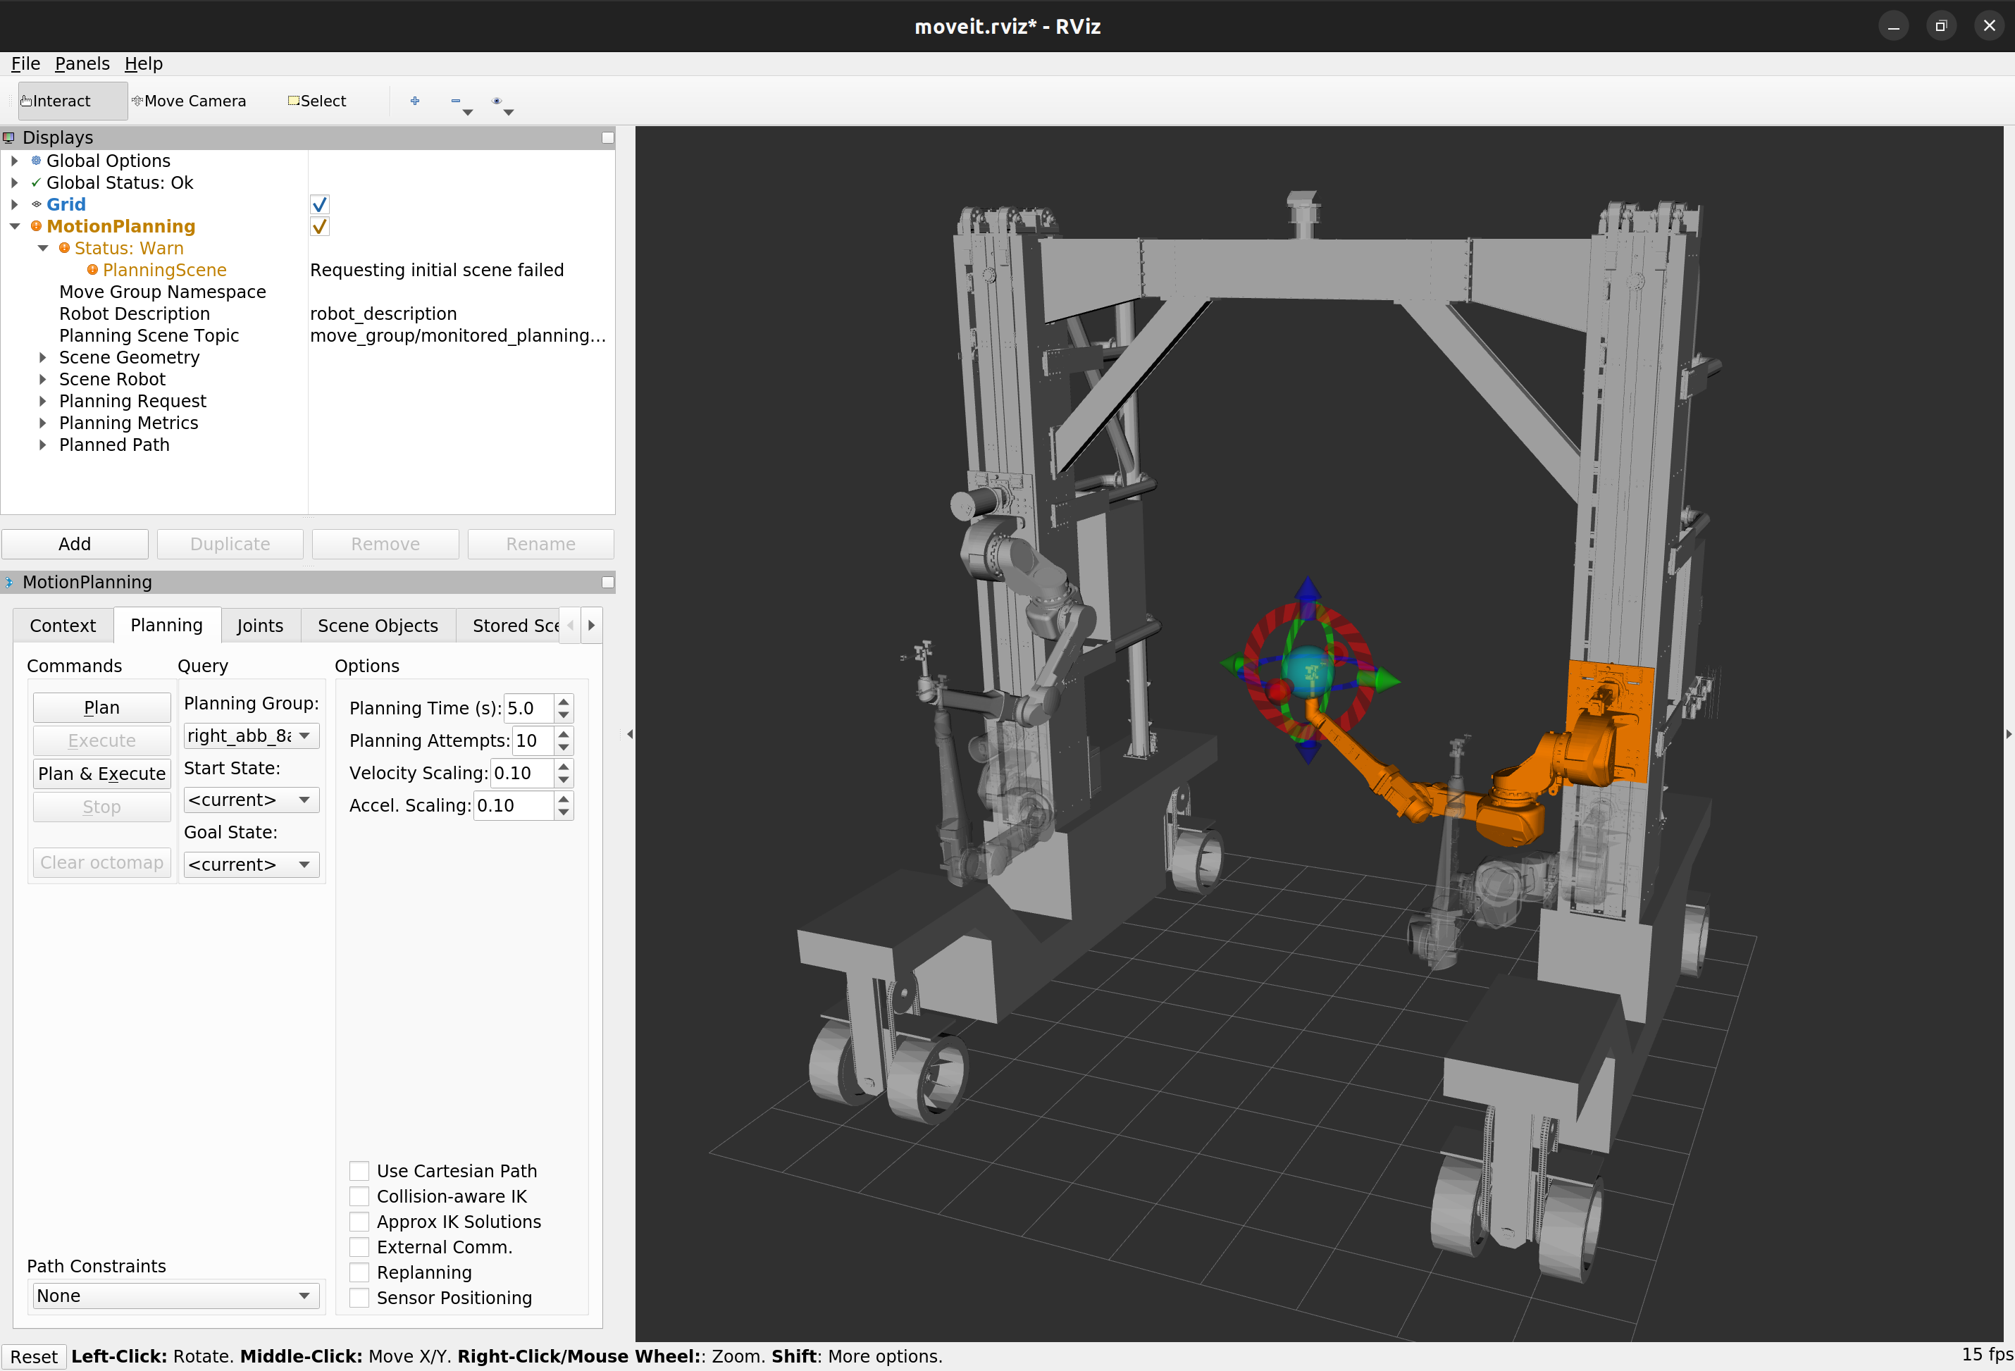Click the remove tool minus icon
Screen dimensions: 2015x1371
click(x=456, y=101)
